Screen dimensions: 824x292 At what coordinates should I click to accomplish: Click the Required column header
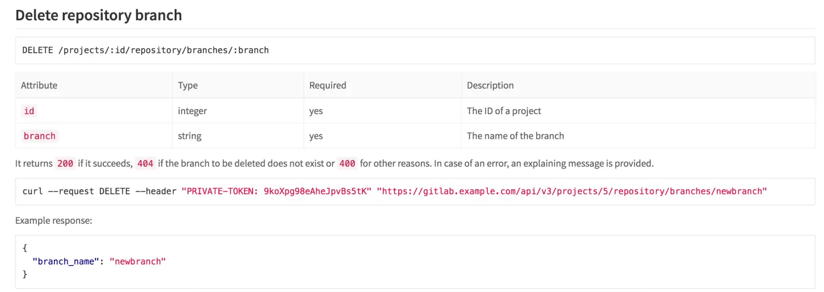coord(327,85)
